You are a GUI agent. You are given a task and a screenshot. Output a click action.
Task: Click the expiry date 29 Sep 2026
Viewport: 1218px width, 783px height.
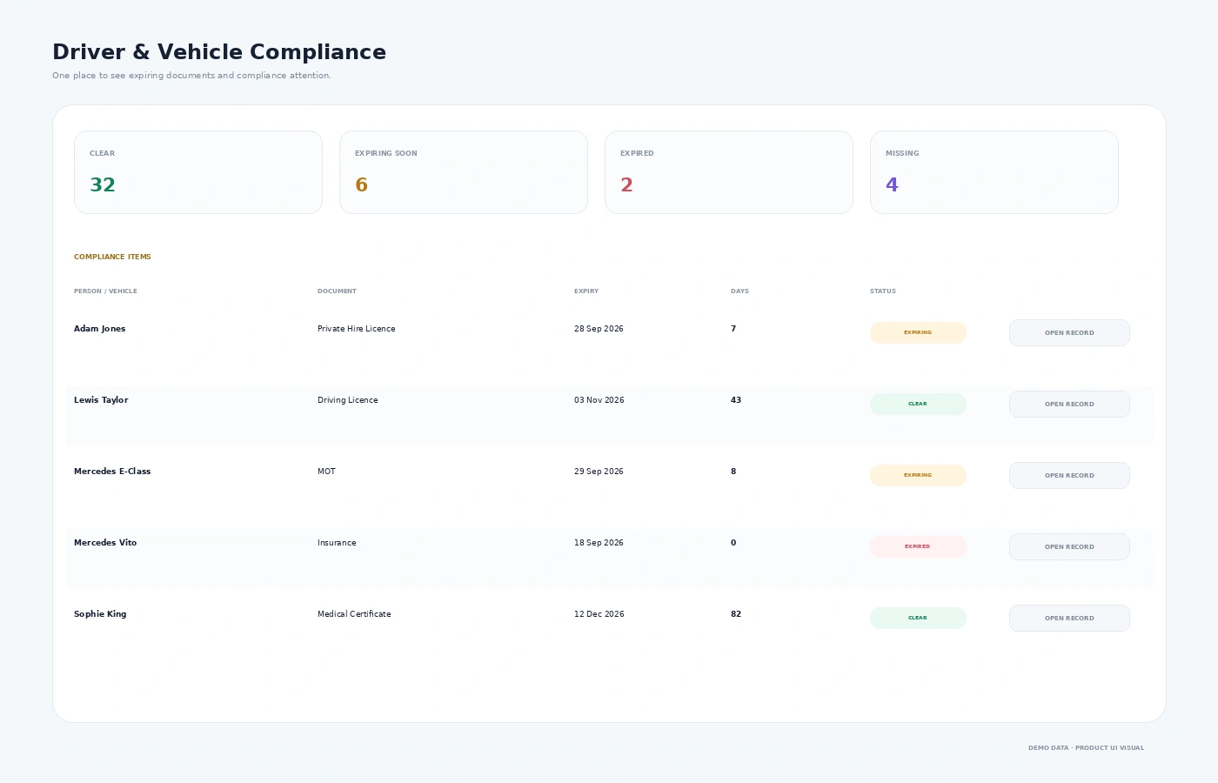599,472
